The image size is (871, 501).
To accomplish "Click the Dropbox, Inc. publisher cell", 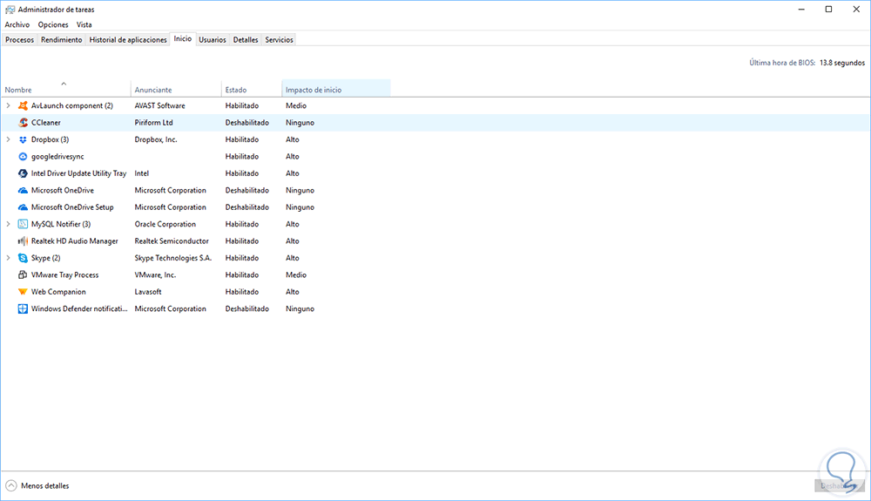I will click(x=156, y=139).
